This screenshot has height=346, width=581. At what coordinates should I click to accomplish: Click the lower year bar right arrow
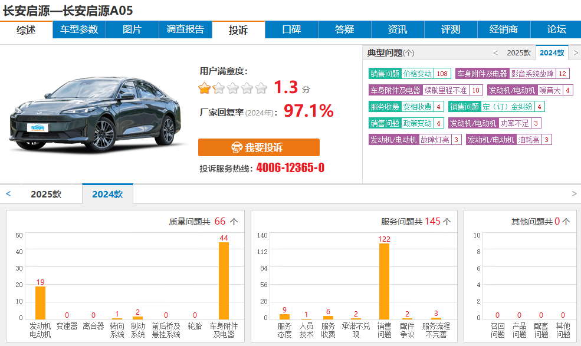click(x=574, y=194)
